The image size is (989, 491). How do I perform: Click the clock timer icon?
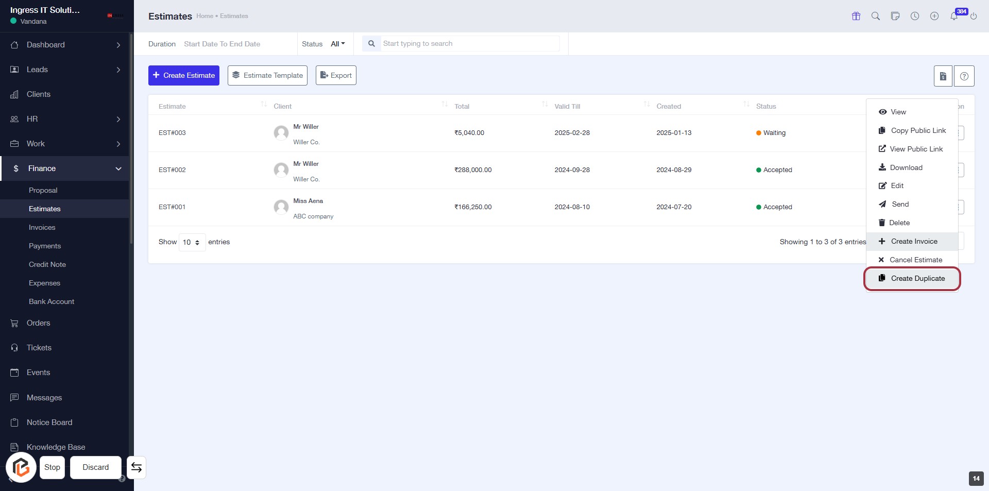914,16
